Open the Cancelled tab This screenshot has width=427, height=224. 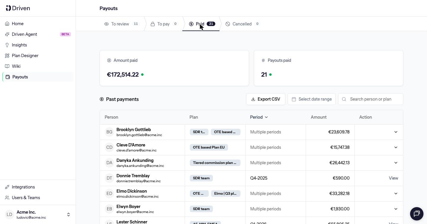pyautogui.click(x=243, y=24)
